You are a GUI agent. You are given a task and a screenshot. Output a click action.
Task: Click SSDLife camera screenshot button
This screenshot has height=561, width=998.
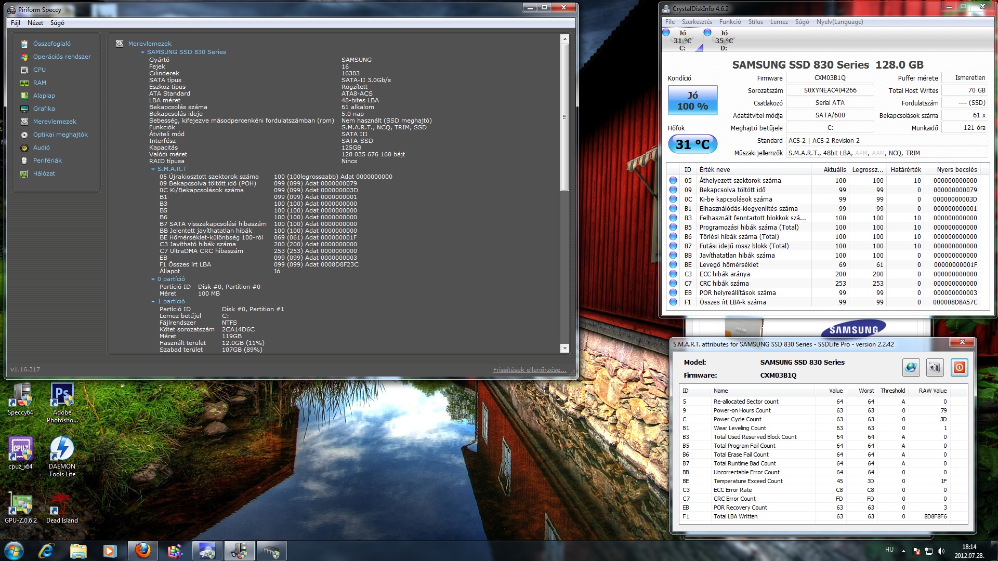click(935, 368)
